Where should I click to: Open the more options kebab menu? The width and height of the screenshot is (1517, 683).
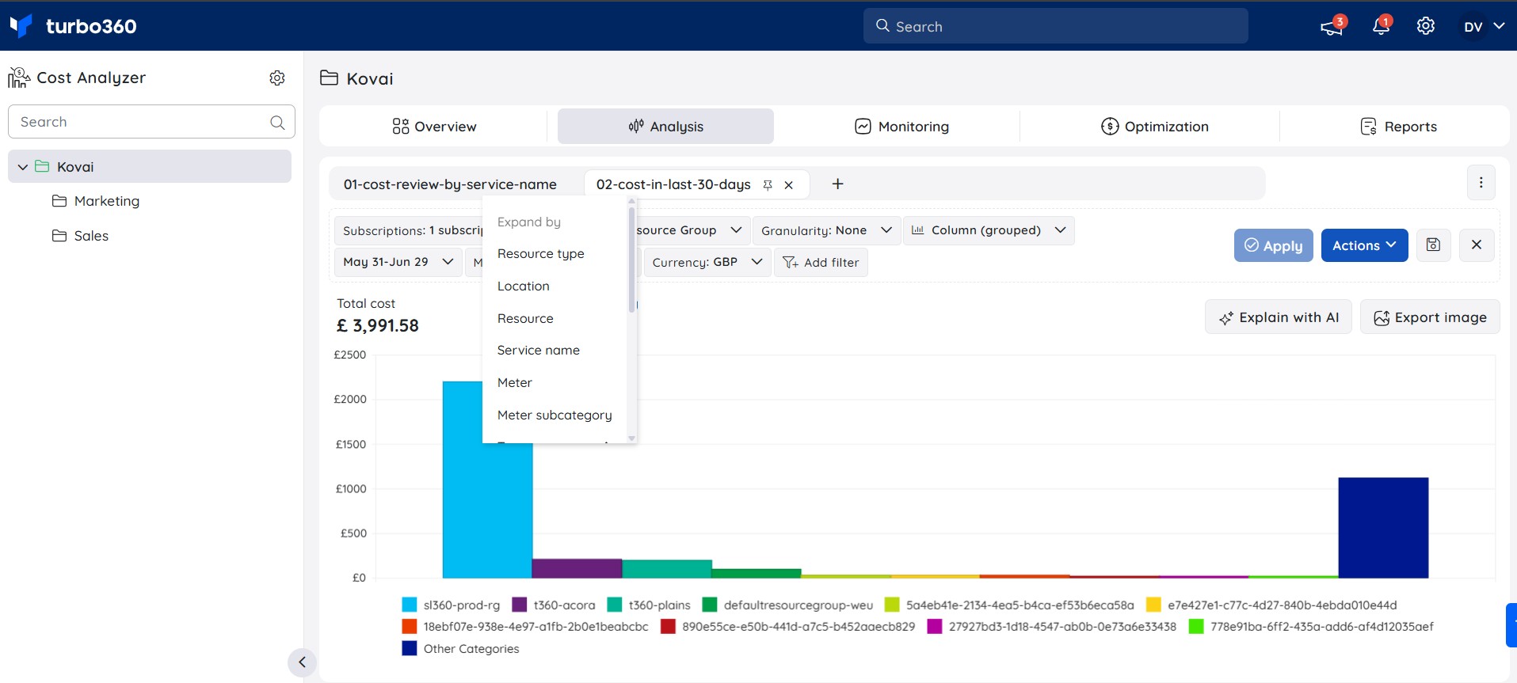(x=1481, y=182)
